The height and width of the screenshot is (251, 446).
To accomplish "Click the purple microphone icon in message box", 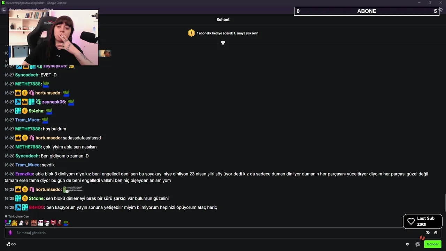I will pyautogui.click(x=10, y=233).
